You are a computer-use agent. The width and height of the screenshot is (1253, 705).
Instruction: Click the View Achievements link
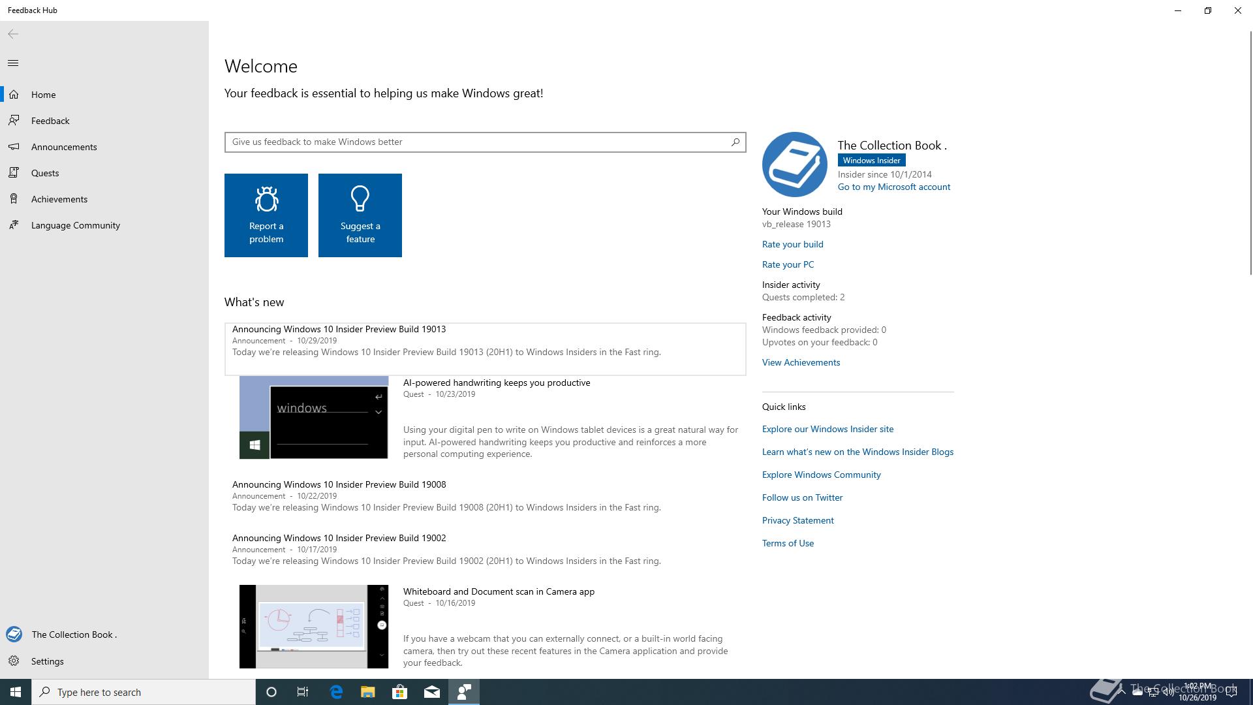click(801, 362)
